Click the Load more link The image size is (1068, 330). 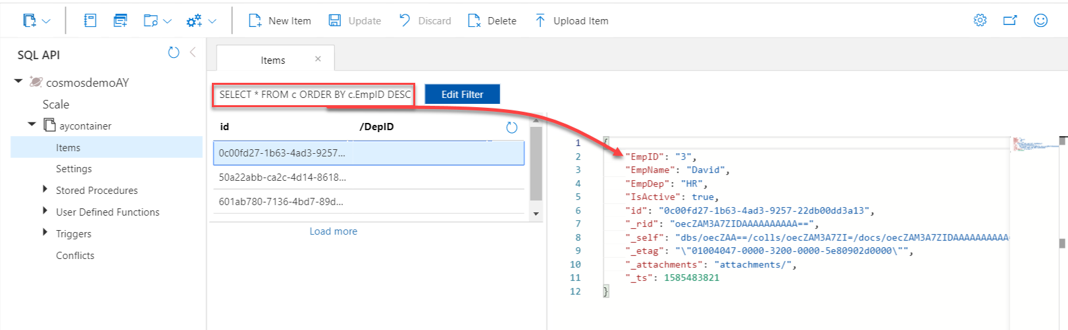click(333, 231)
